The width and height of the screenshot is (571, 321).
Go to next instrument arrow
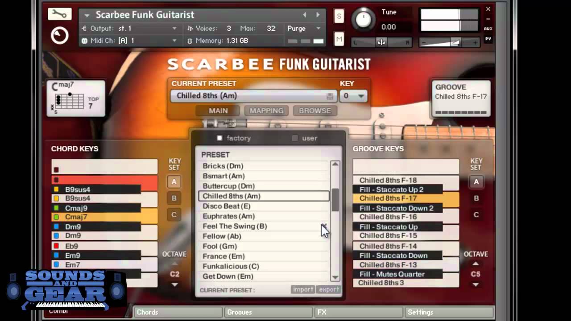[318, 15]
